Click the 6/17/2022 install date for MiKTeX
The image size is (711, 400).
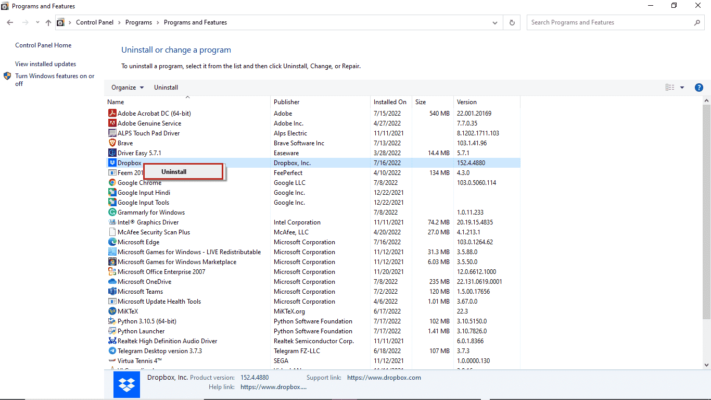click(387, 311)
